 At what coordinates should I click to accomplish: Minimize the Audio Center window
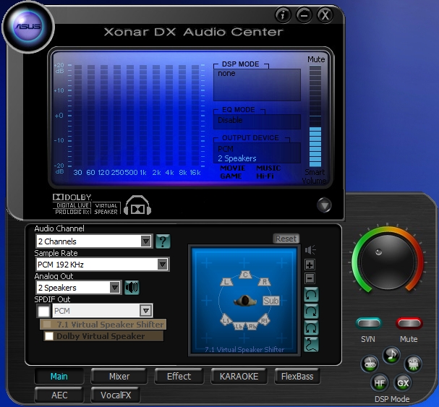(x=304, y=15)
